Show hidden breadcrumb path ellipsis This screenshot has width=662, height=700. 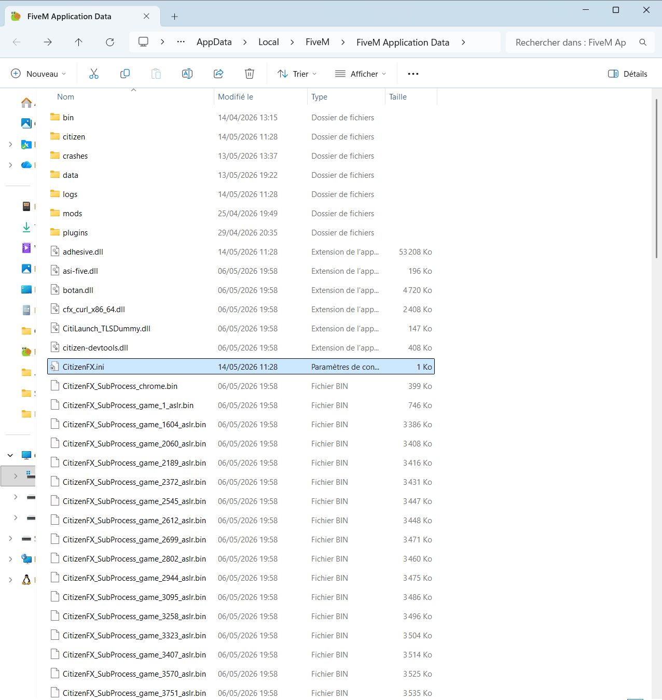(x=181, y=41)
